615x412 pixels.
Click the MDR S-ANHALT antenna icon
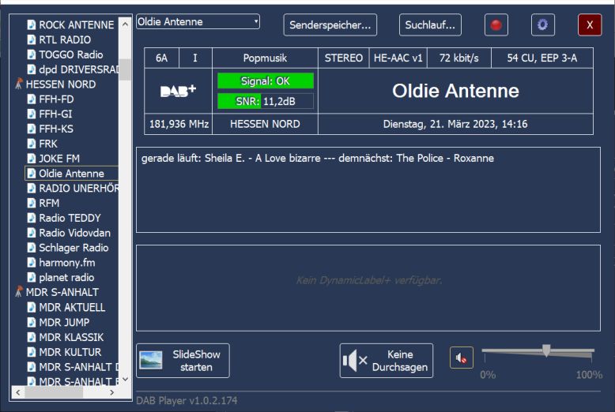tap(18, 292)
